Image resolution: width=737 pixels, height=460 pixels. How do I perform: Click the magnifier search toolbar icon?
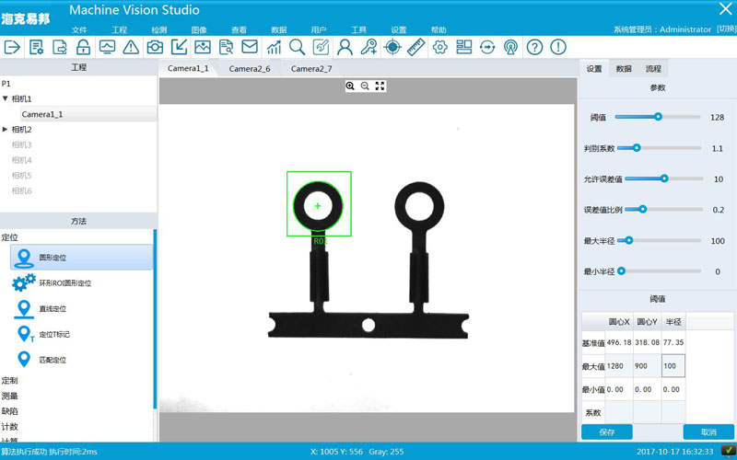pyautogui.click(x=297, y=47)
